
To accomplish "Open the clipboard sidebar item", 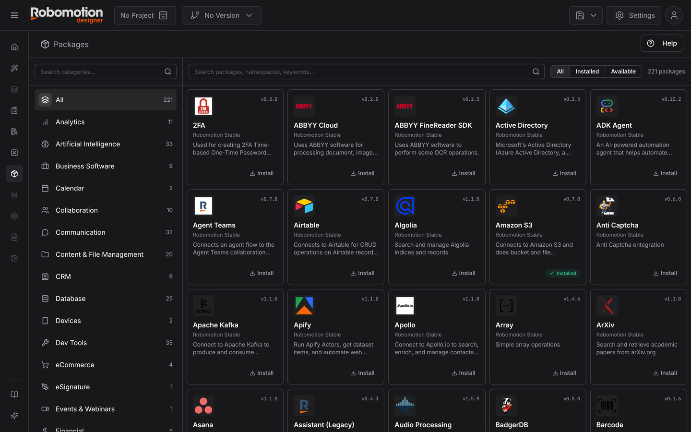I will point(14,110).
